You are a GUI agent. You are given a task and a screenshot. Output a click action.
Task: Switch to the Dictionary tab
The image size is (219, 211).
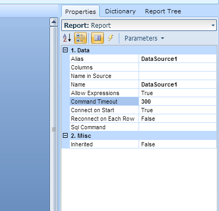pos(120,11)
